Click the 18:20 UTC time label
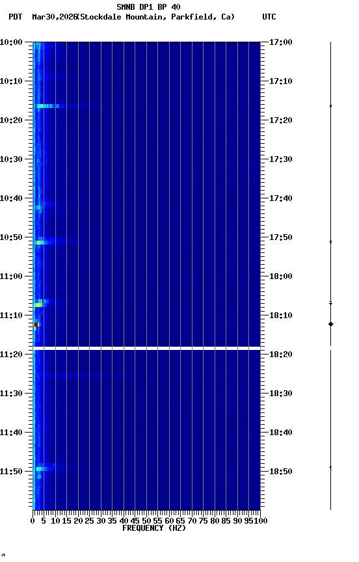The width and height of the screenshot is (359, 562). coord(281,355)
